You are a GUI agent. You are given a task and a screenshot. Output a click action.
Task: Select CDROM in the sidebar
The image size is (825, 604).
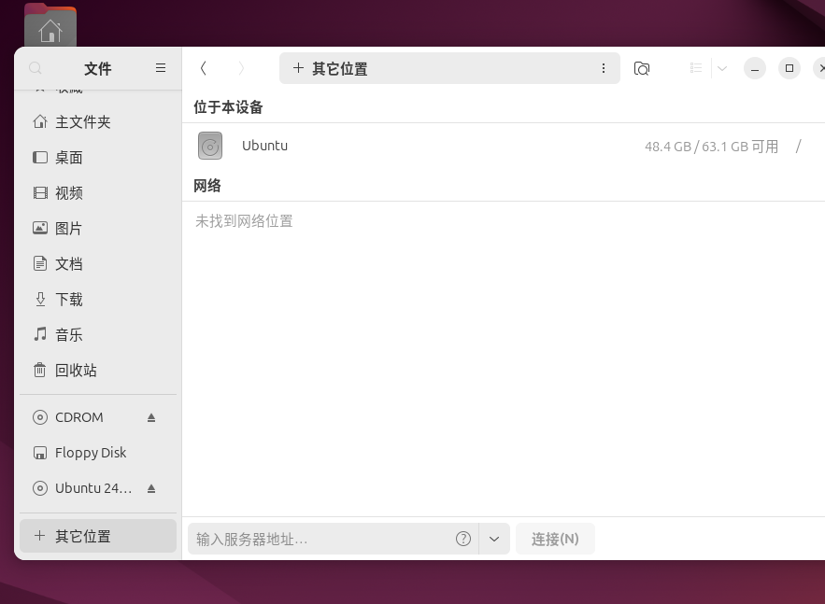98,417
